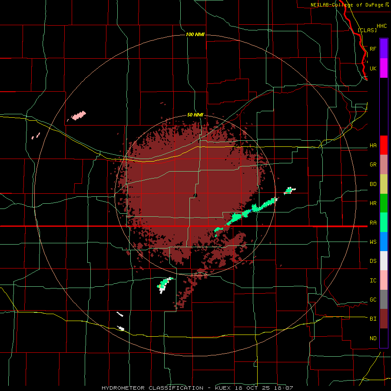This screenshot has width=391, height=391.
Task: Click the HHC product label
Action: (x=381, y=26)
